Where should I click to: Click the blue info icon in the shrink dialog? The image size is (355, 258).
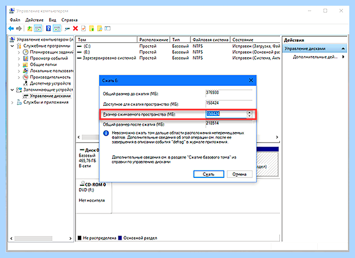tap(106, 133)
